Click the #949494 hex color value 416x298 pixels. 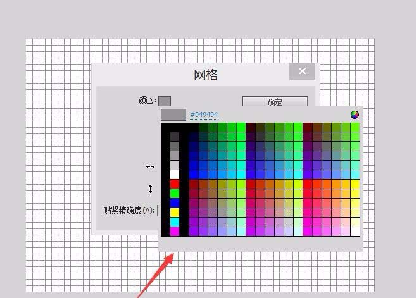click(x=204, y=115)
